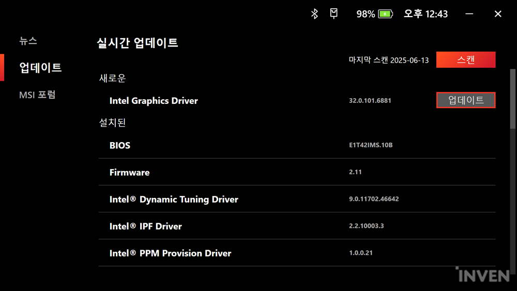Close the application window

click(x=498, y=14)
